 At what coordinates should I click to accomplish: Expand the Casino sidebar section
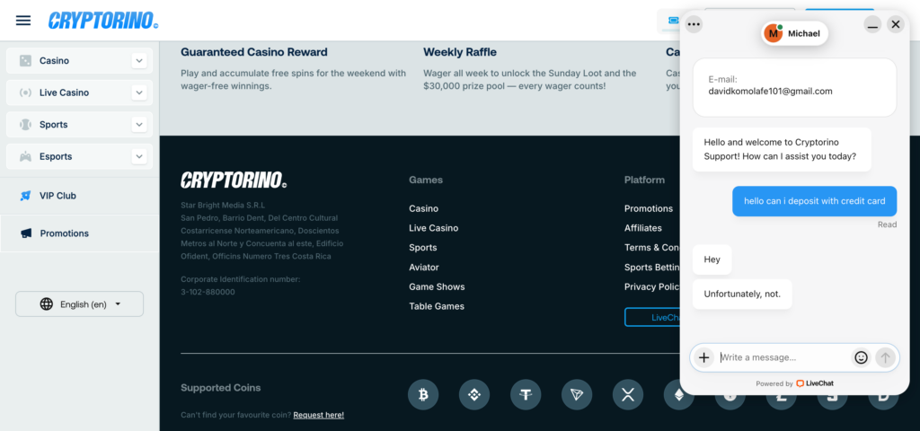coord(139,60)
